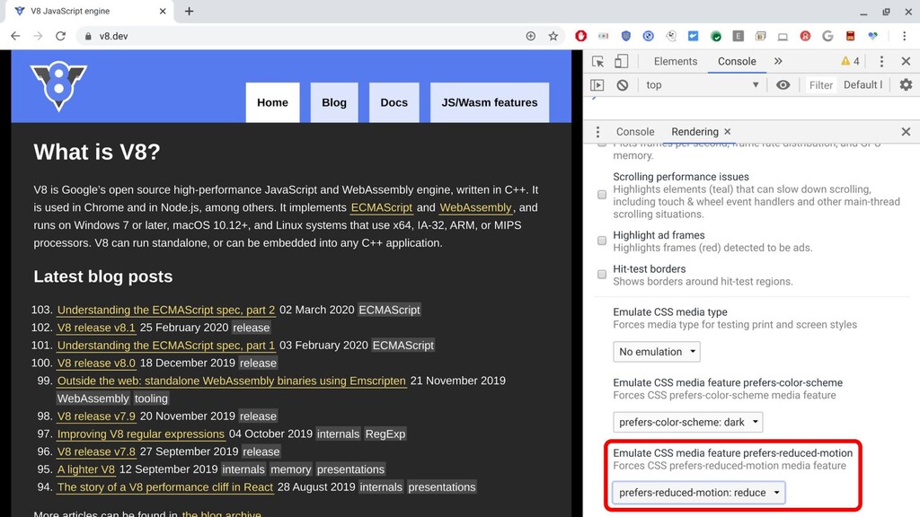
Task: Click the inspect element picker icon
Action: point(597,62)
